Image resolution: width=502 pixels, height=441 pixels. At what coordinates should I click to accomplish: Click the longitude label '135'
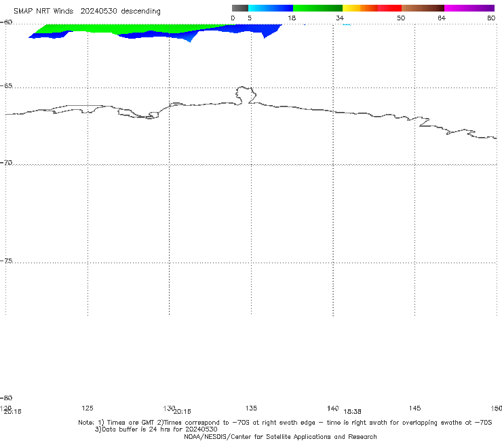pos(251,408)
